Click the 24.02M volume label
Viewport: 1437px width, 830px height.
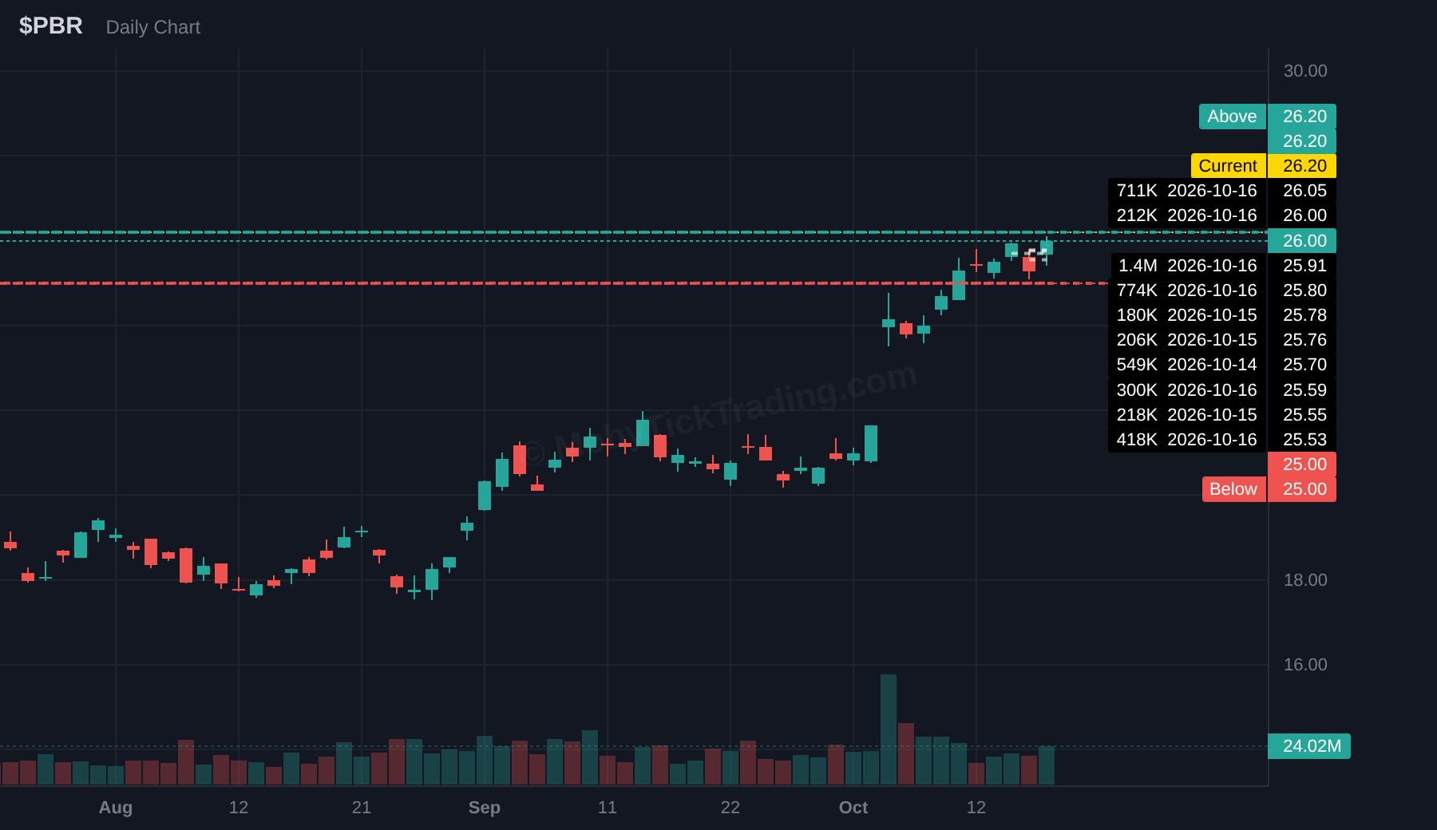pos(1309,746)
